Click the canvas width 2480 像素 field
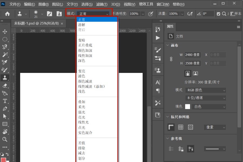Viewport: 243px width, 162px height. (193, 55)
